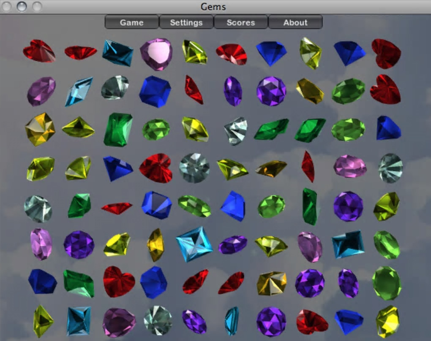The height and width of the screenshot is (341, 431).
Task: Select the flat gold gem in row four
Action: pyautogui.click(x=271, y=168)
